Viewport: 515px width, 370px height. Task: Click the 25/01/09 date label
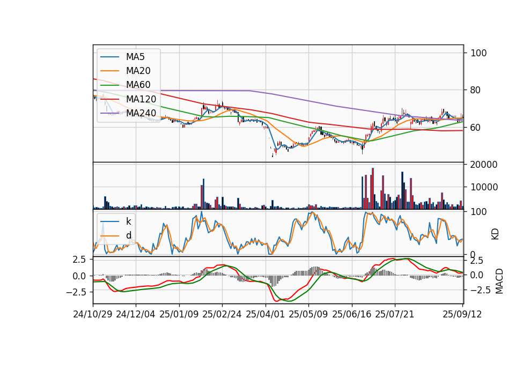click(x=179, y=314)
